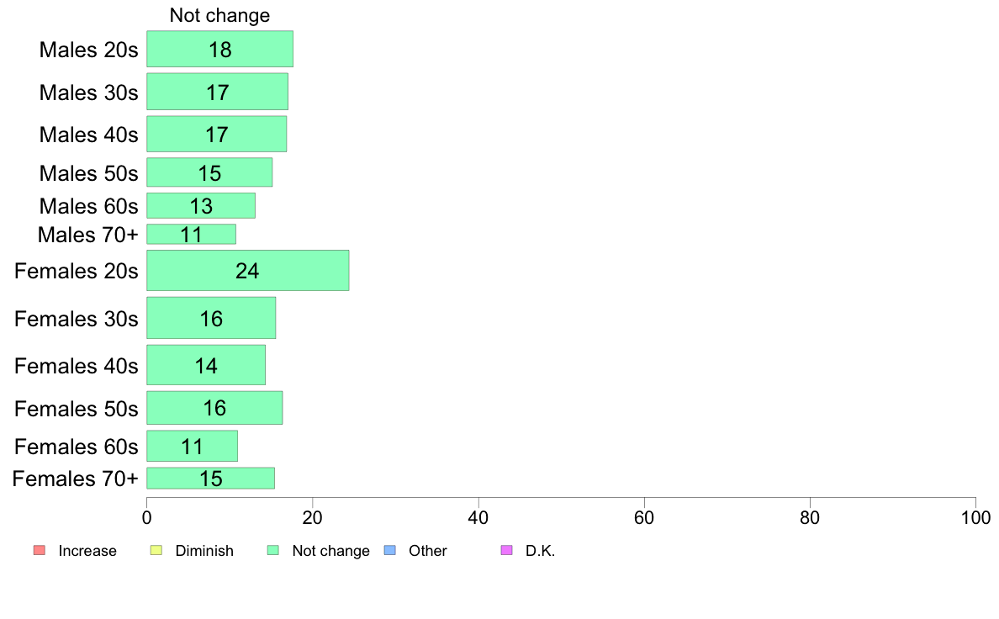Screen dimensions: 999x619
Task: Click the red Increase legend swatch
Action: tap(40, 550)
